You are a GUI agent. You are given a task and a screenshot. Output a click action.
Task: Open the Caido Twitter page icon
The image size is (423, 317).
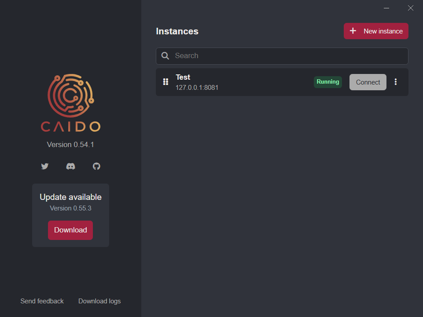tap(44, 166)
